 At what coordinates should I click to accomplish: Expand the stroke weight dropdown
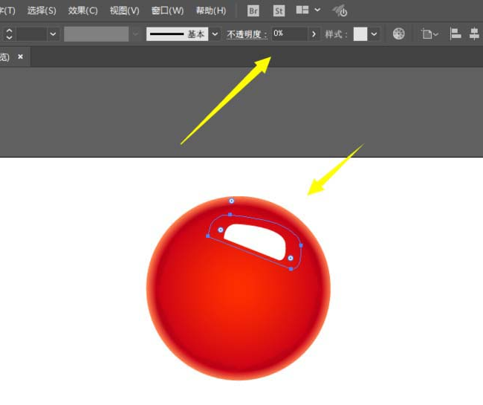tap(53, 34)
